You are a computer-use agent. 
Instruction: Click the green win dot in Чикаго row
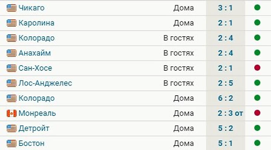tap(257, 8)
